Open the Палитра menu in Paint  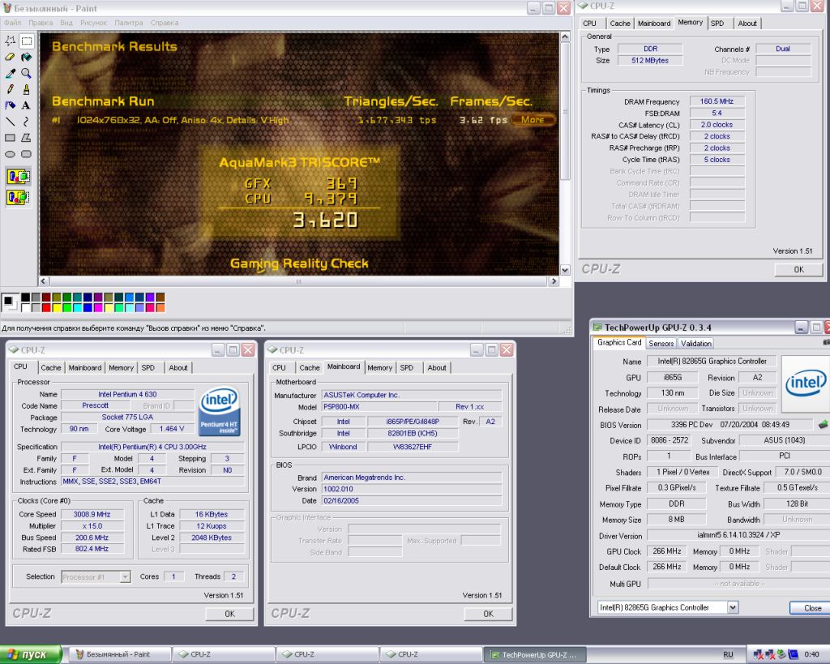click(x=129, y=23)
